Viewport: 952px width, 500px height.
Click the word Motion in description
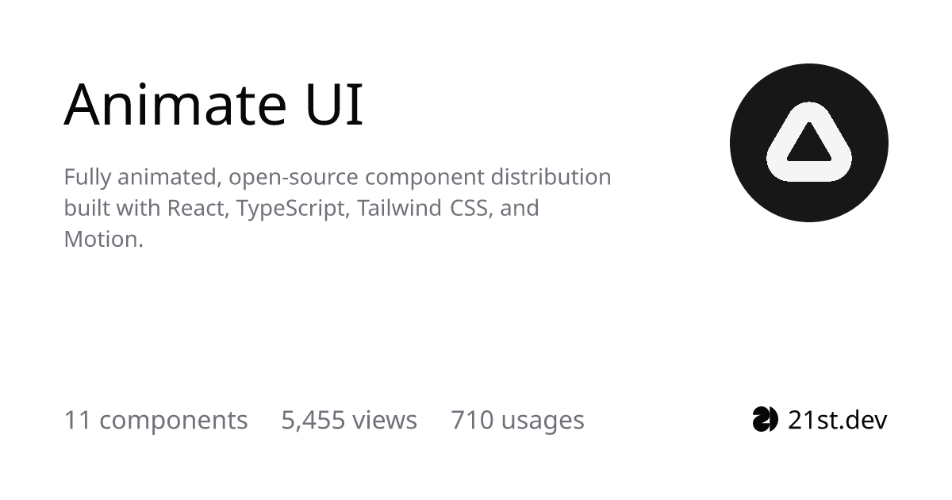pos(101,239)
